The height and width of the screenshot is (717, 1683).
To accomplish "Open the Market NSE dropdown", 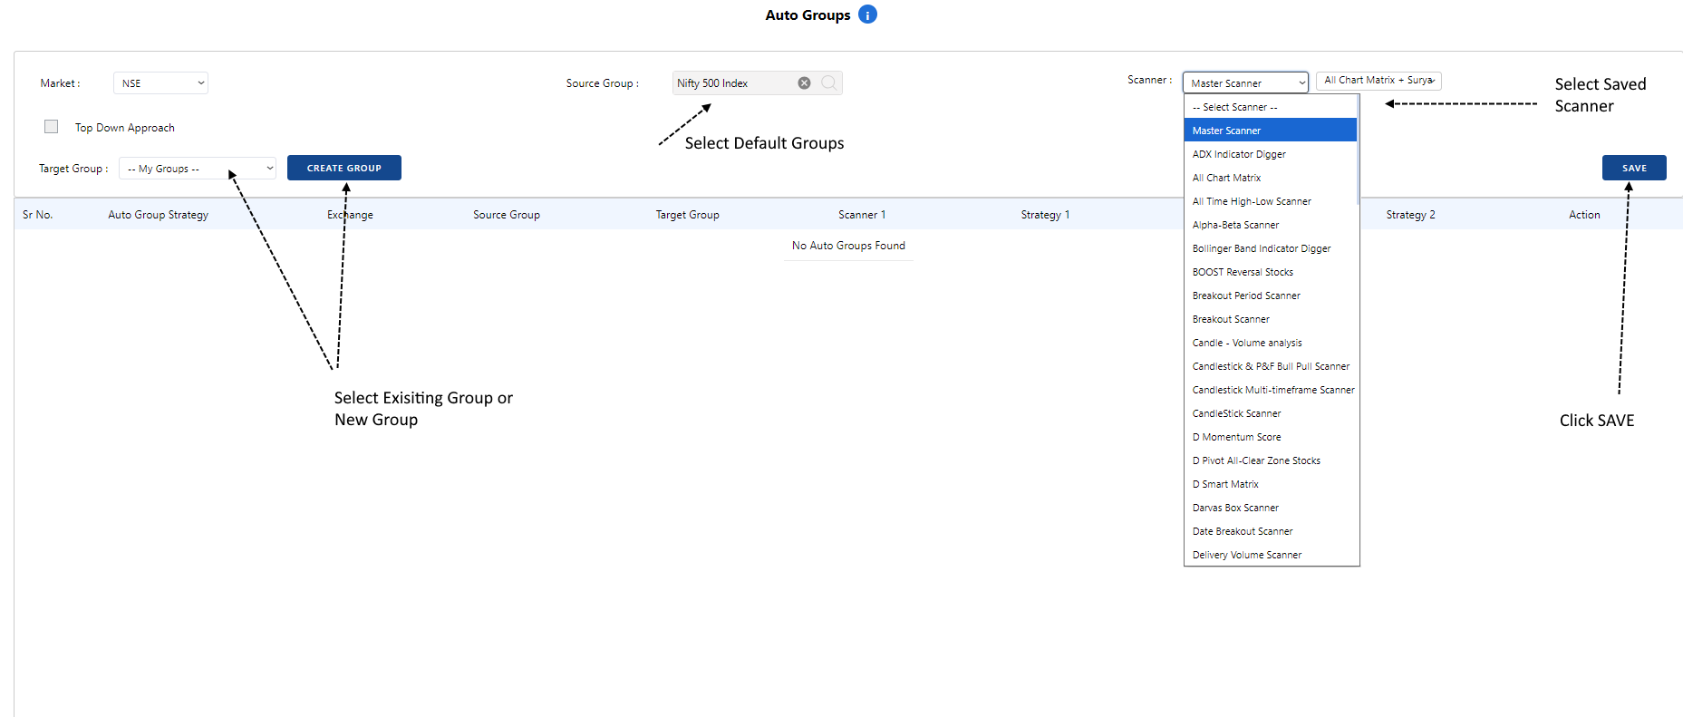I will [x=160, y=83].
